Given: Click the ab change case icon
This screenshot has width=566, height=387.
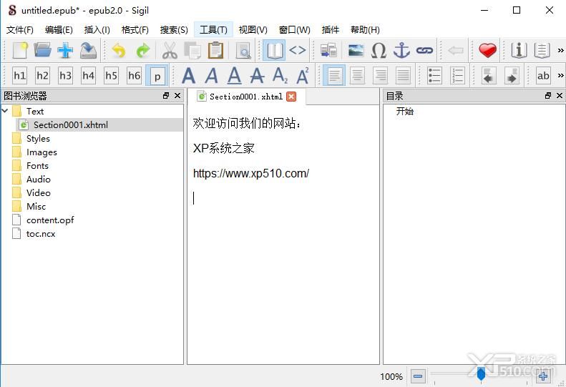Looking at the screenshot, I should pos(543,75).
